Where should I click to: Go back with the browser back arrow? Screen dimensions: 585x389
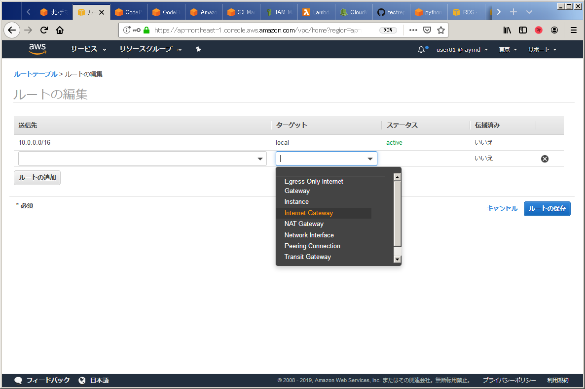pyautogui.click(x=12, y=30)
